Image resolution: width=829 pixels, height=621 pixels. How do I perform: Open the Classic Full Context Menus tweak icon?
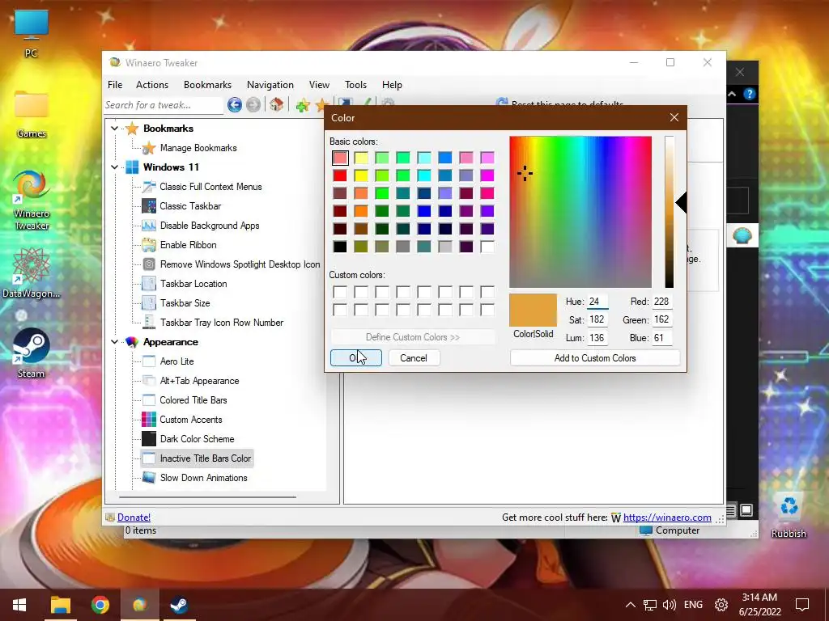pos(149,187)
